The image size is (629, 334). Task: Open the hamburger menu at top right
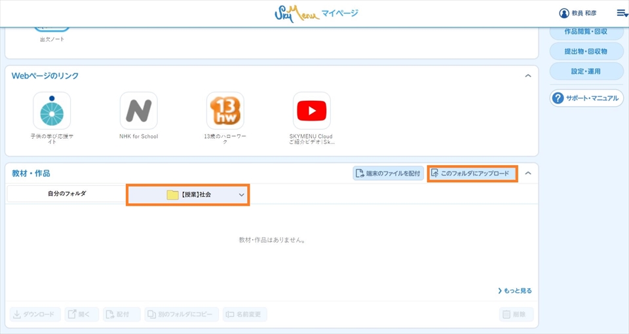click(x=621, y=13)
